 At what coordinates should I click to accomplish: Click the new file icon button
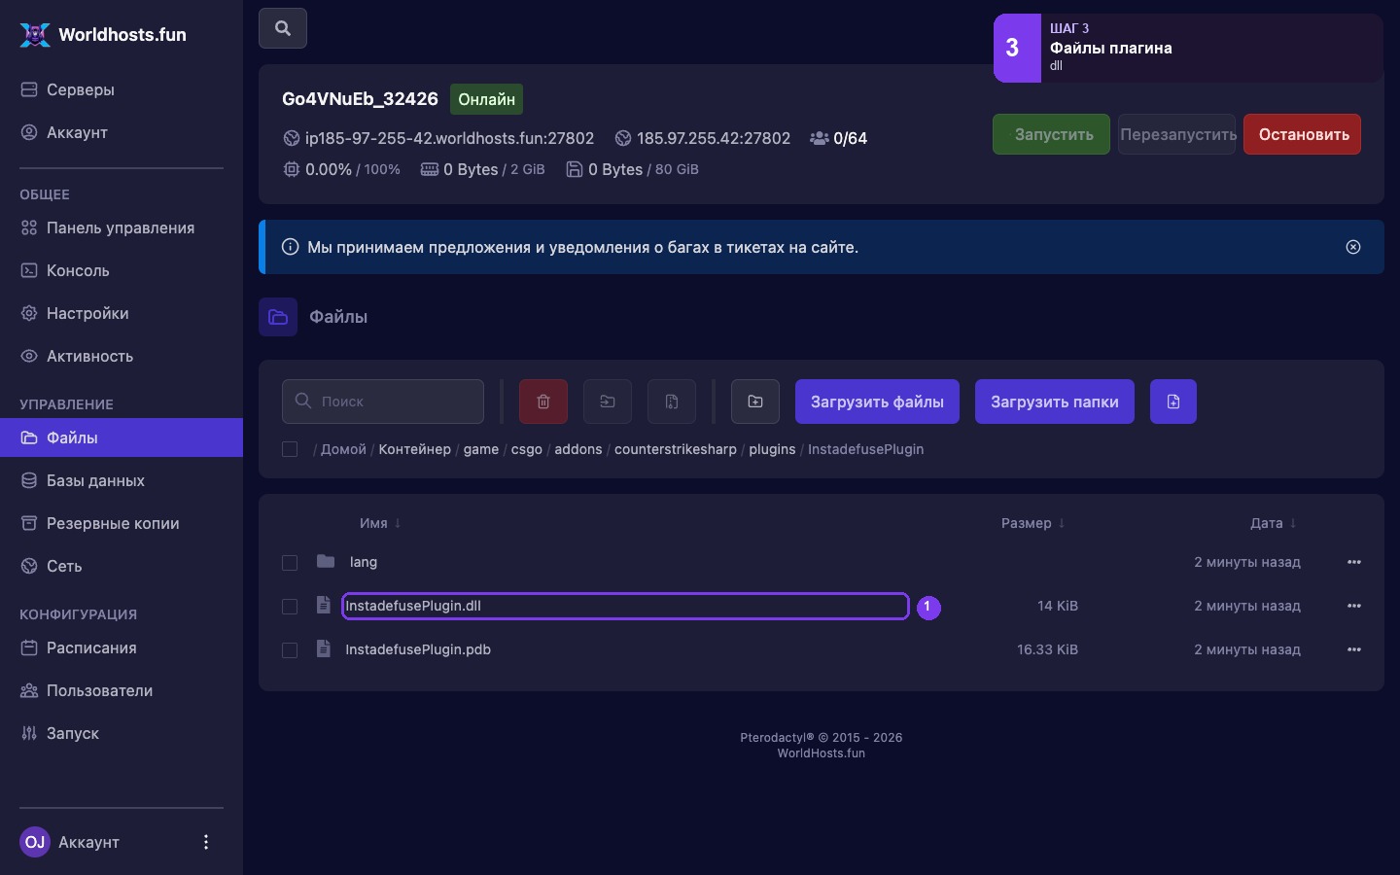pyautogui.click(x=1173, y=402)
